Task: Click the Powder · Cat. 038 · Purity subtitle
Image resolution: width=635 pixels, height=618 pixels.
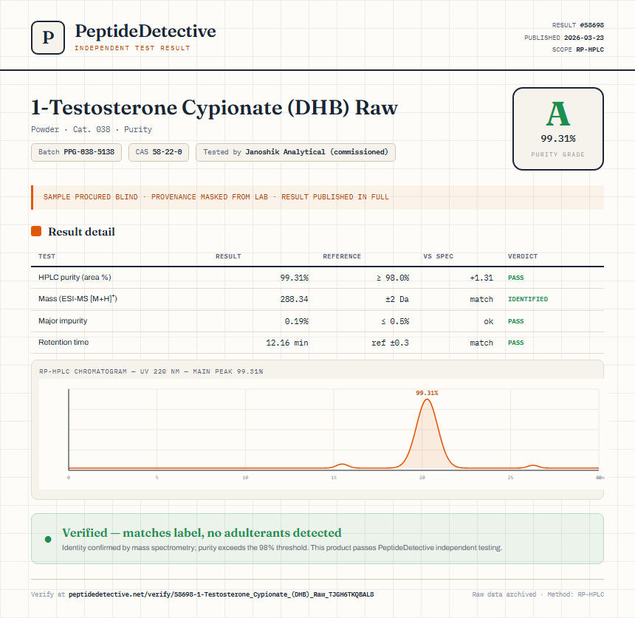Action: (x=92, y=130)
